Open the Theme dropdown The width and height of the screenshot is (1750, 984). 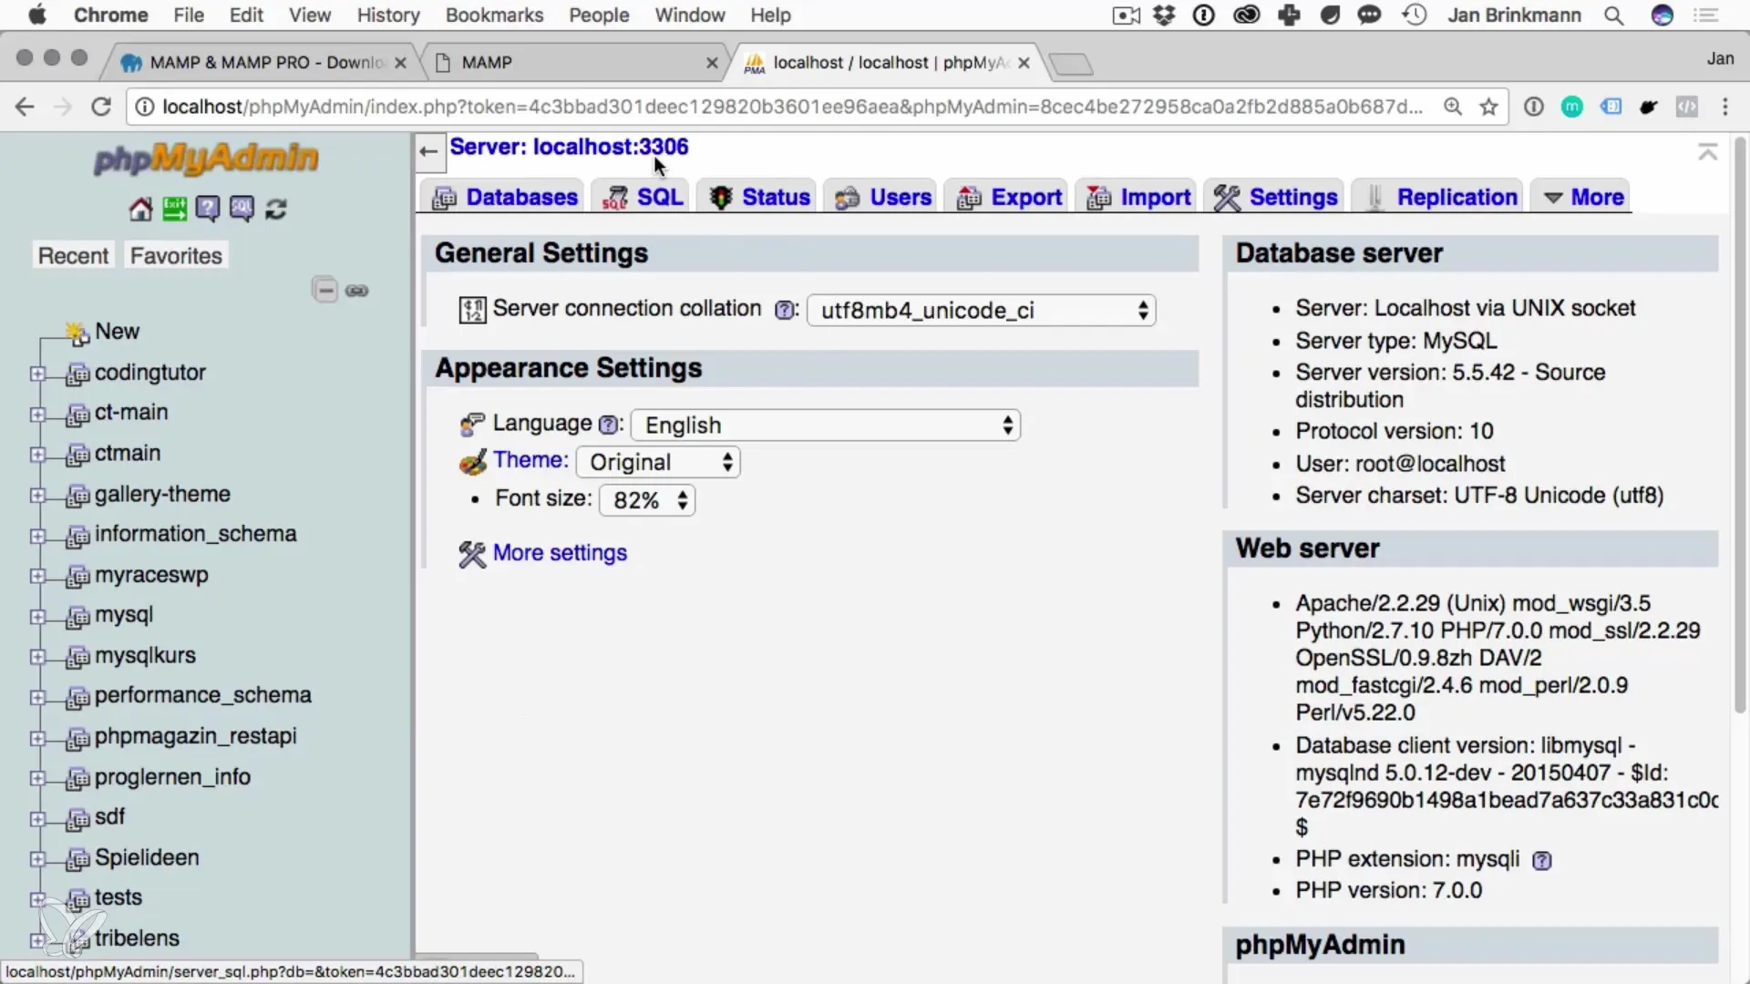tap(658, 463)
